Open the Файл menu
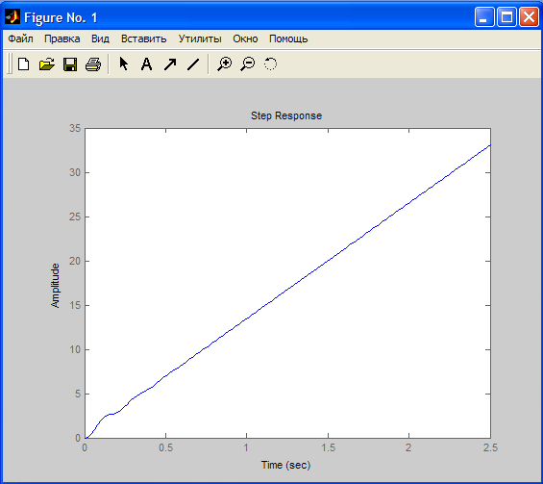 pos(21,38)
